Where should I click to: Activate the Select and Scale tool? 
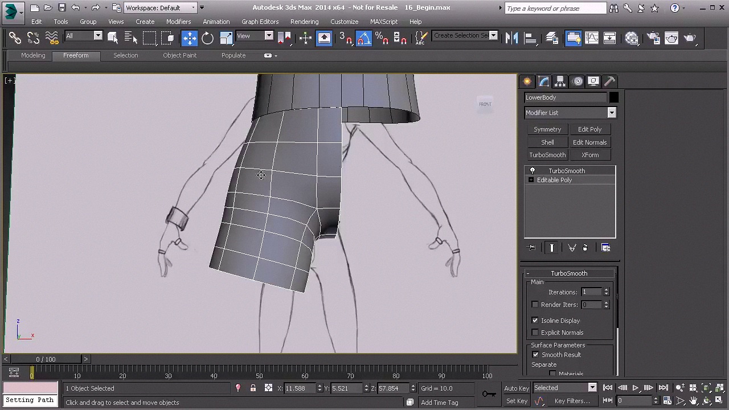226,38
